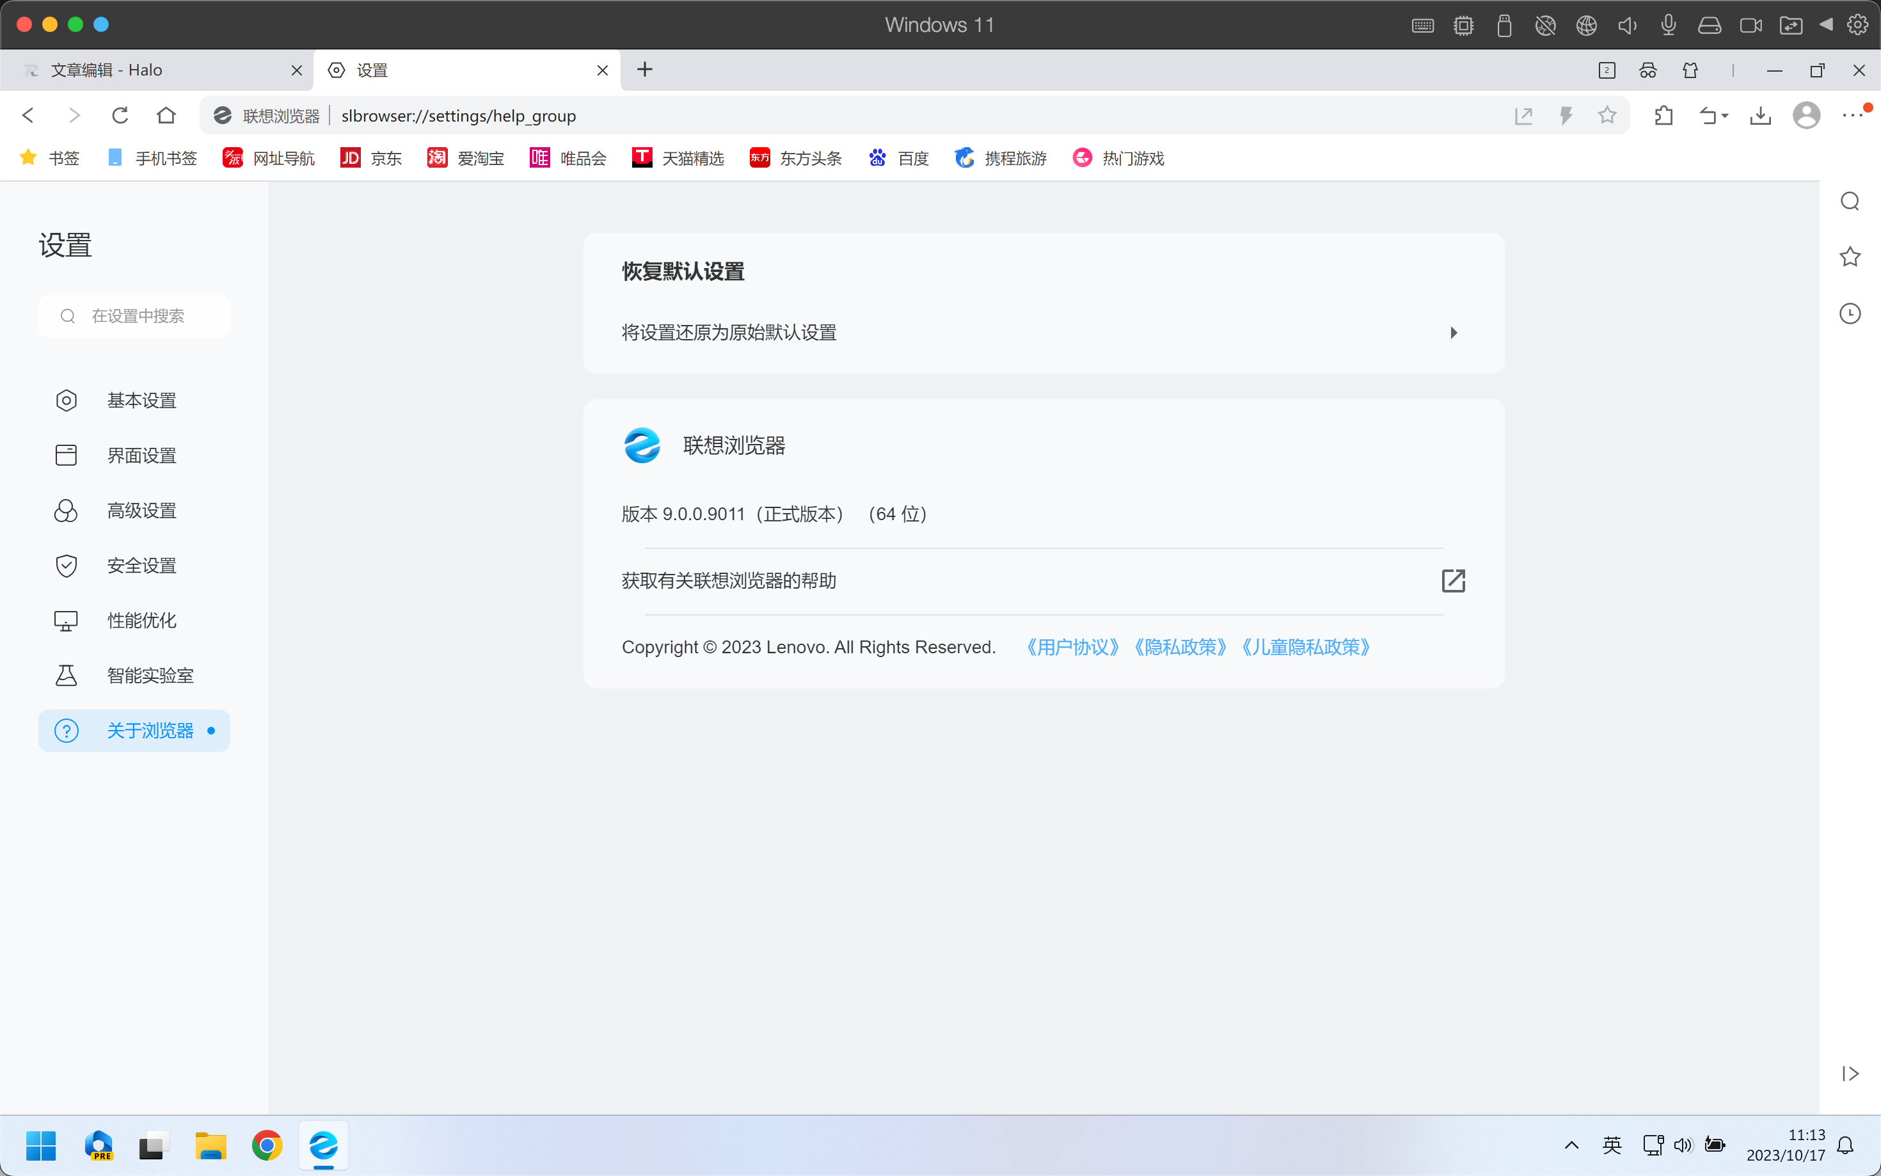The image size is (1881, 1176).
Task: Open the dropdown arrow next to the undo icon
Action: [1725, 115]
